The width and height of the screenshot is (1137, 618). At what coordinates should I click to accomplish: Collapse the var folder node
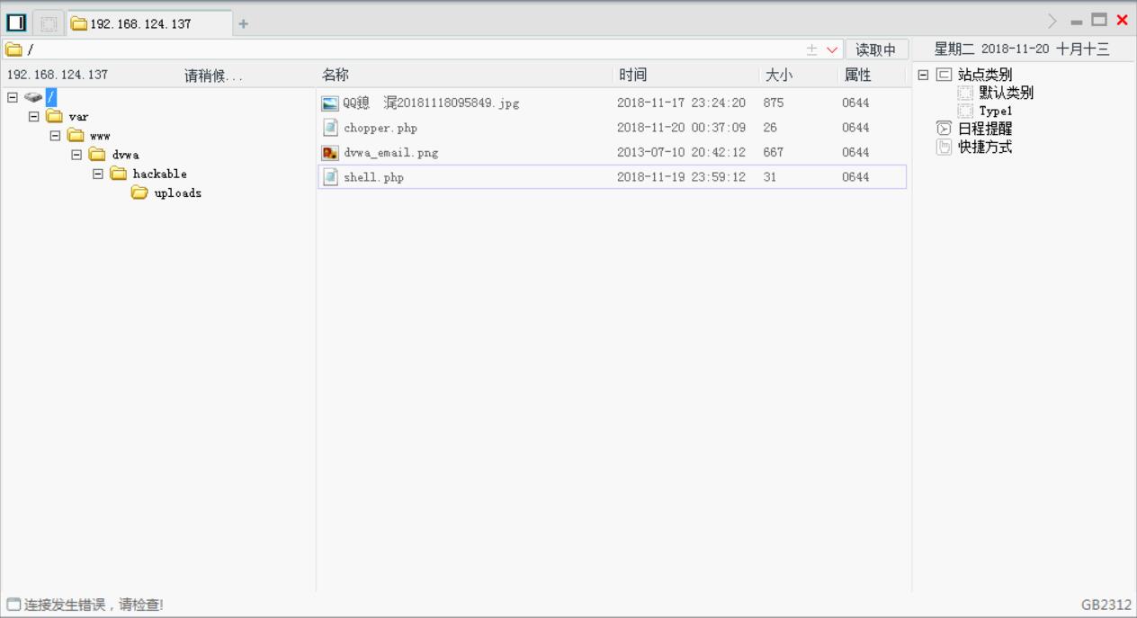click(33, 117)
